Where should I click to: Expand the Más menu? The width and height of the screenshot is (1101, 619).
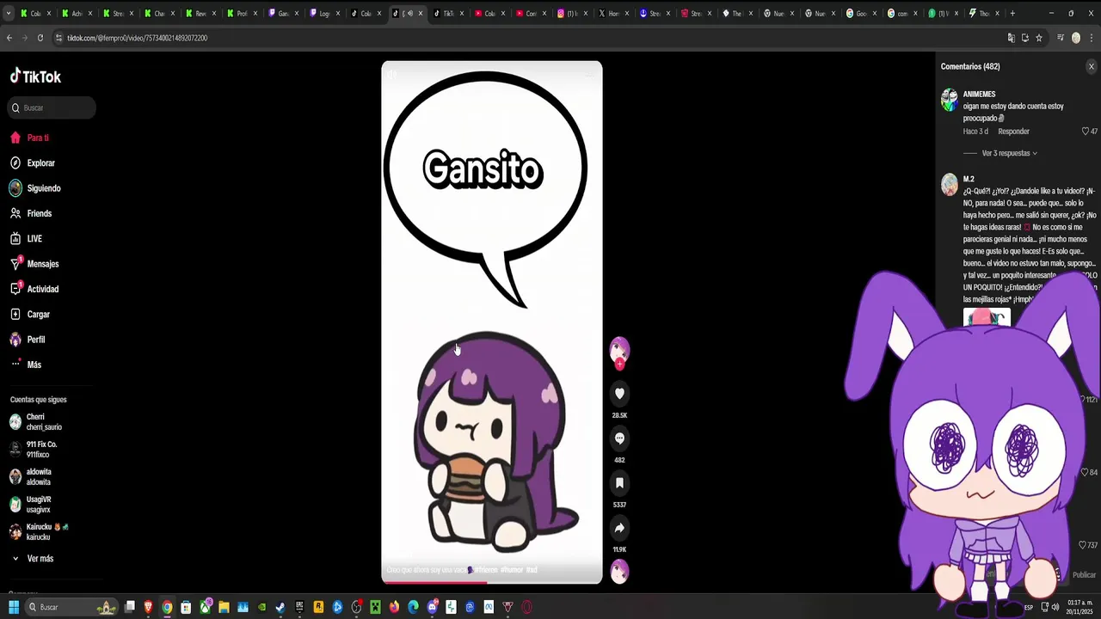(x=34, y=365)
